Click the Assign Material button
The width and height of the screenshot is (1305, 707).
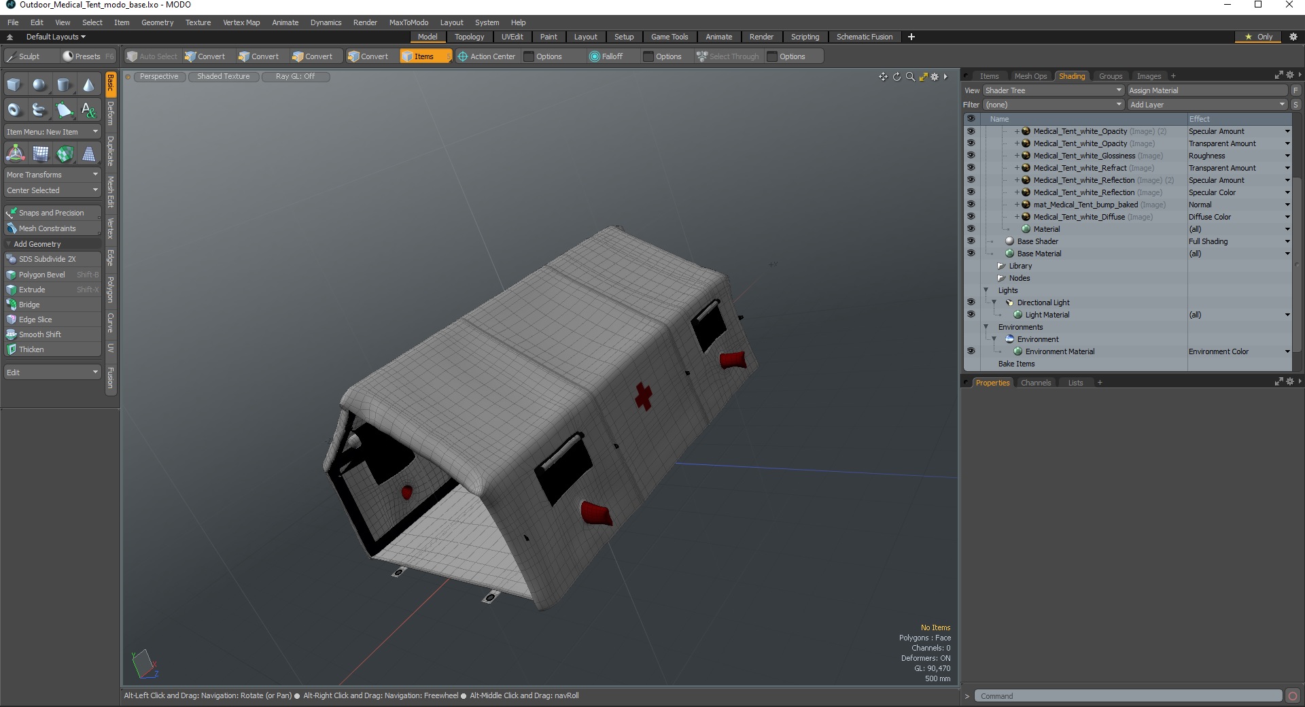coord(1207,90)
